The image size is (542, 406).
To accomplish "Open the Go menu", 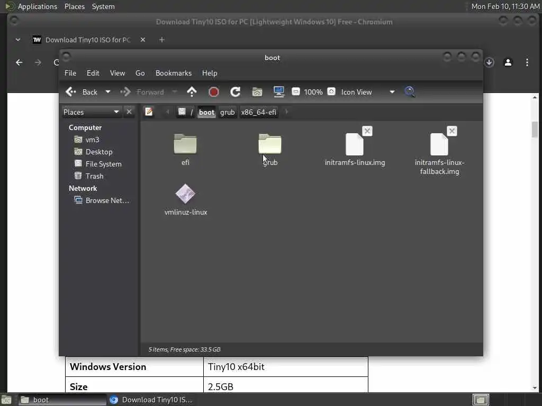I will pos(140,73).
